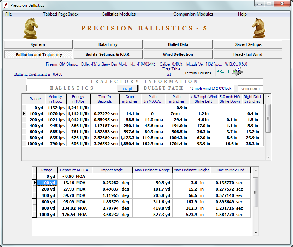
Task: Click the Drop in Inches column header
Action: tap(130, 99)
